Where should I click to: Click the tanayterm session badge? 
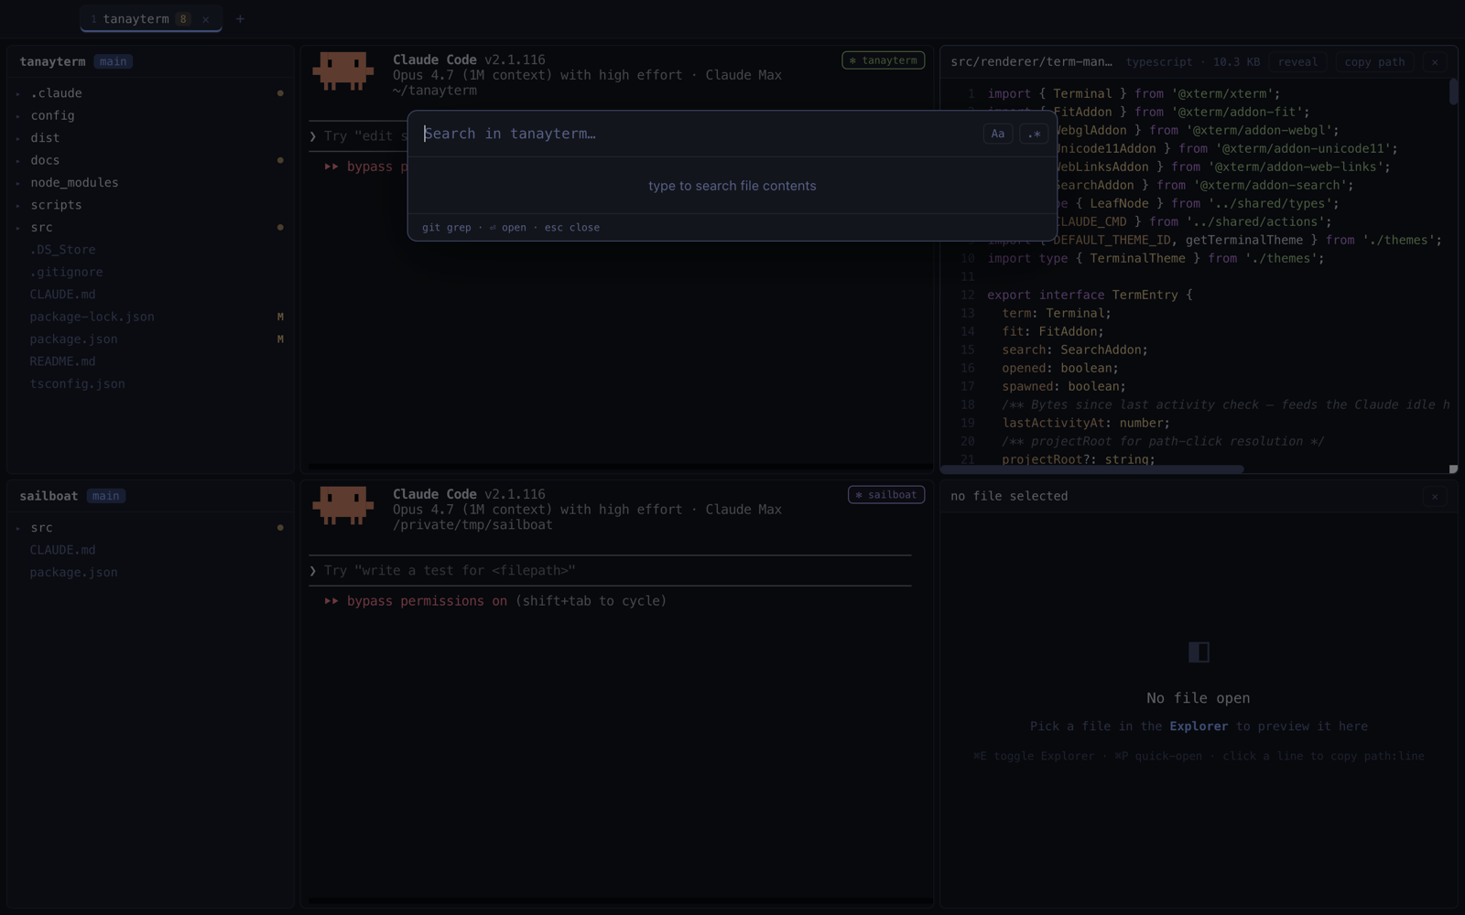[883, 60]
